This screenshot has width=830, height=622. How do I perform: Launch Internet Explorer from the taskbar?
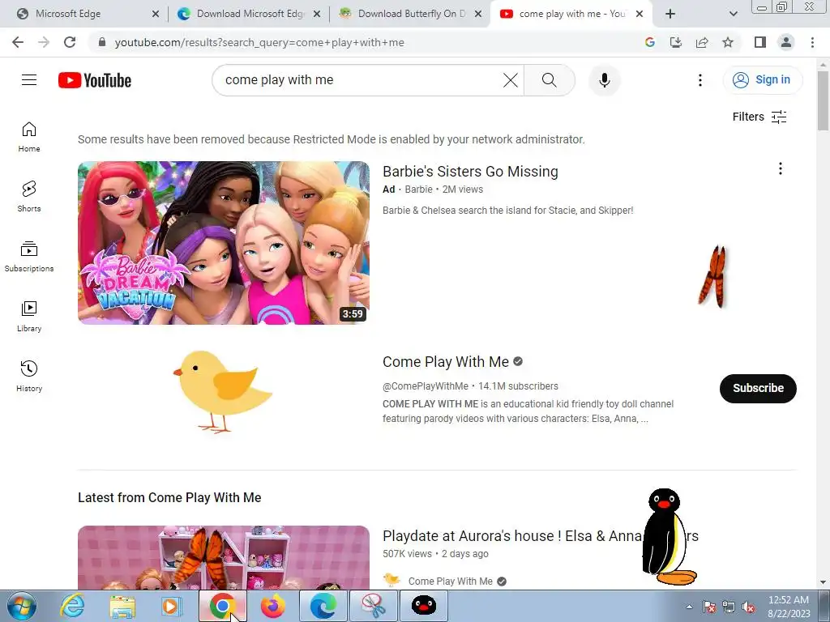(x=72, y=606)
